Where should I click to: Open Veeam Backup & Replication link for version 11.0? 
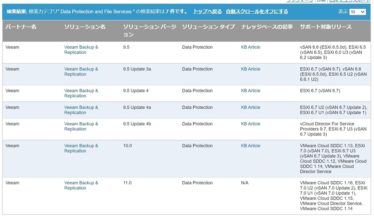[x=81, y=185]
